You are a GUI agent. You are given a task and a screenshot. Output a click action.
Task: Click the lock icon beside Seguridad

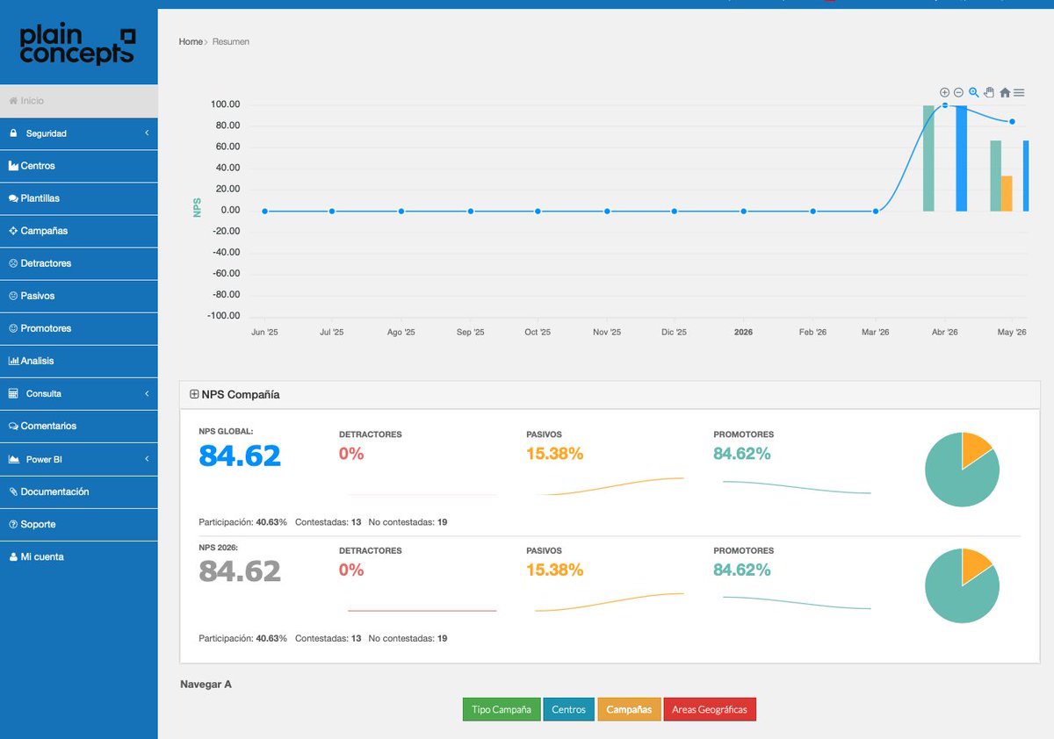coord(13,133)
